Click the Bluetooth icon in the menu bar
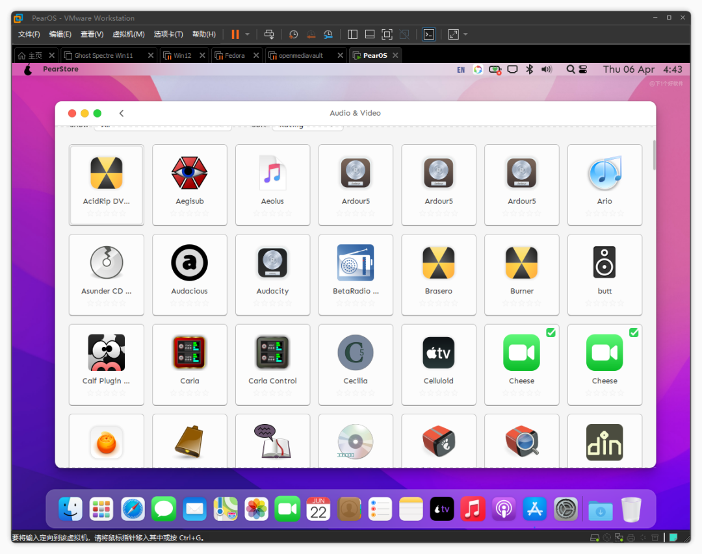Viewport: 702px width, 554px height. pyautogui.click(x=529, y=69)
